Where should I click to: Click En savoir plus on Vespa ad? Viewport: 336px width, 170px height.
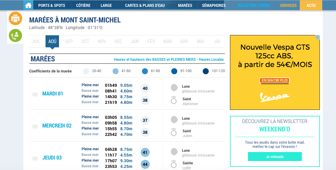[275, 81]
